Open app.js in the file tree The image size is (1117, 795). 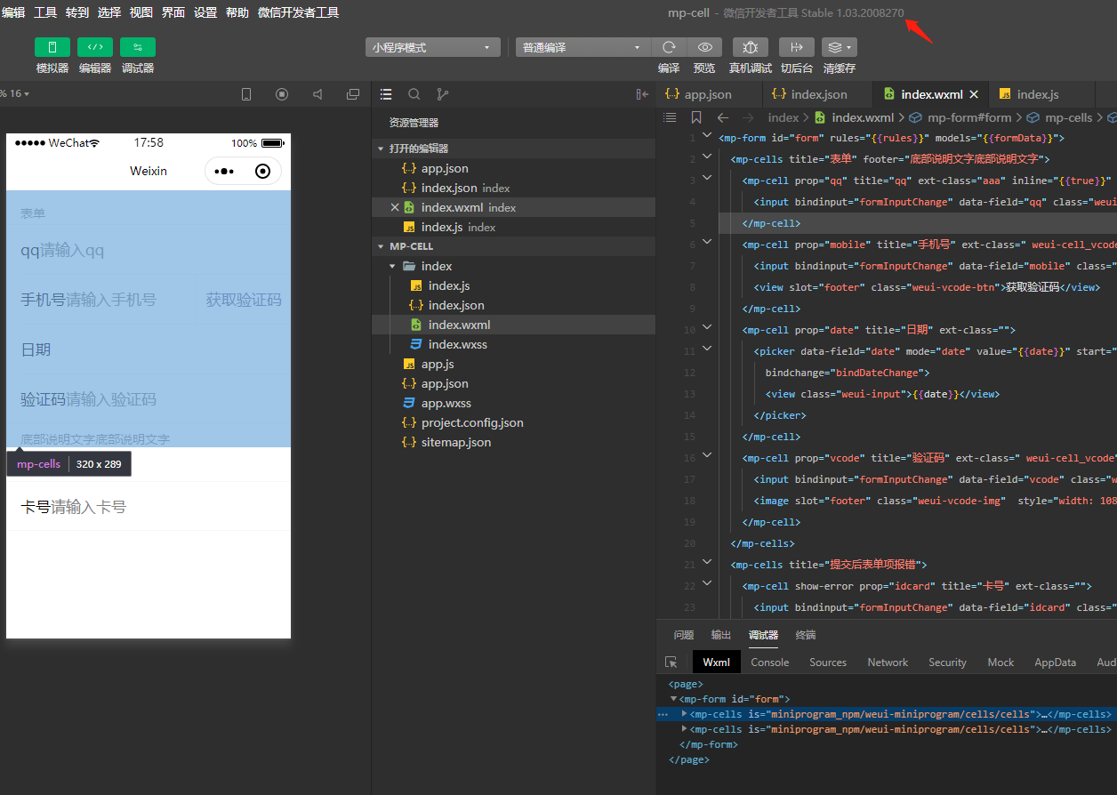coord(438,364)
